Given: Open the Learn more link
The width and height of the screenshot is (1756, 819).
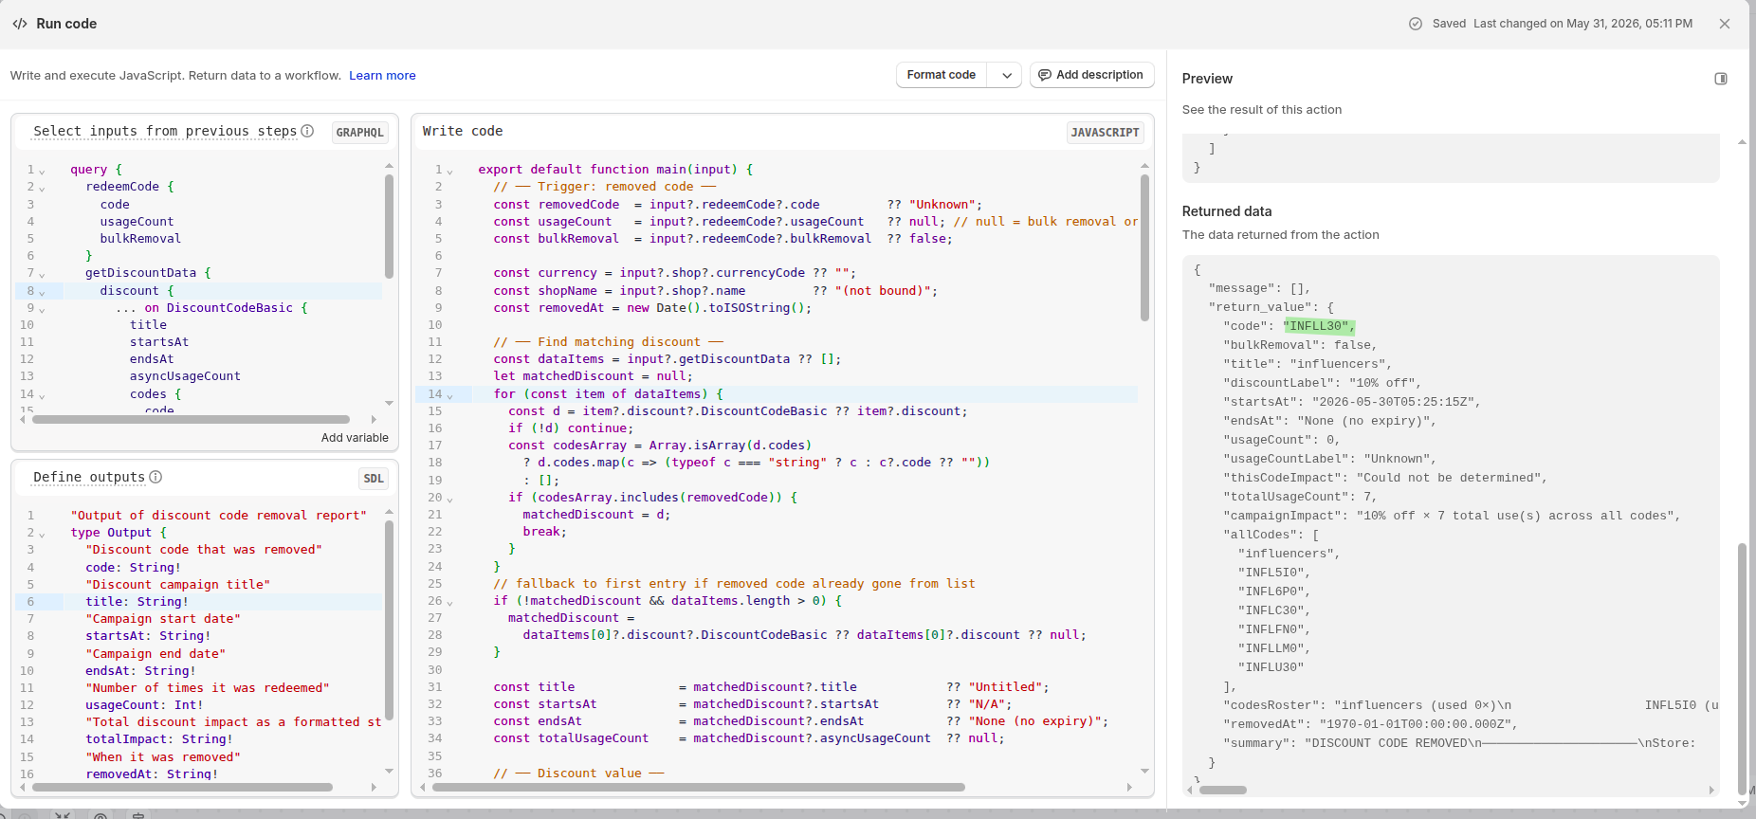Looking at the screenshot, I should (x=382, y=76).
